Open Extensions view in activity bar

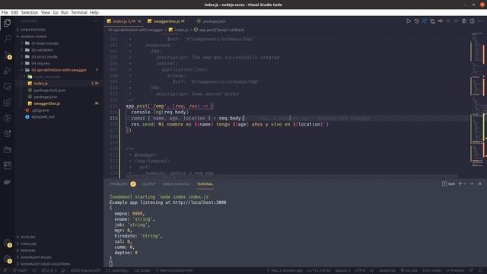point(7,102)
